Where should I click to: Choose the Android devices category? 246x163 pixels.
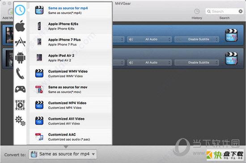[20, 58]
